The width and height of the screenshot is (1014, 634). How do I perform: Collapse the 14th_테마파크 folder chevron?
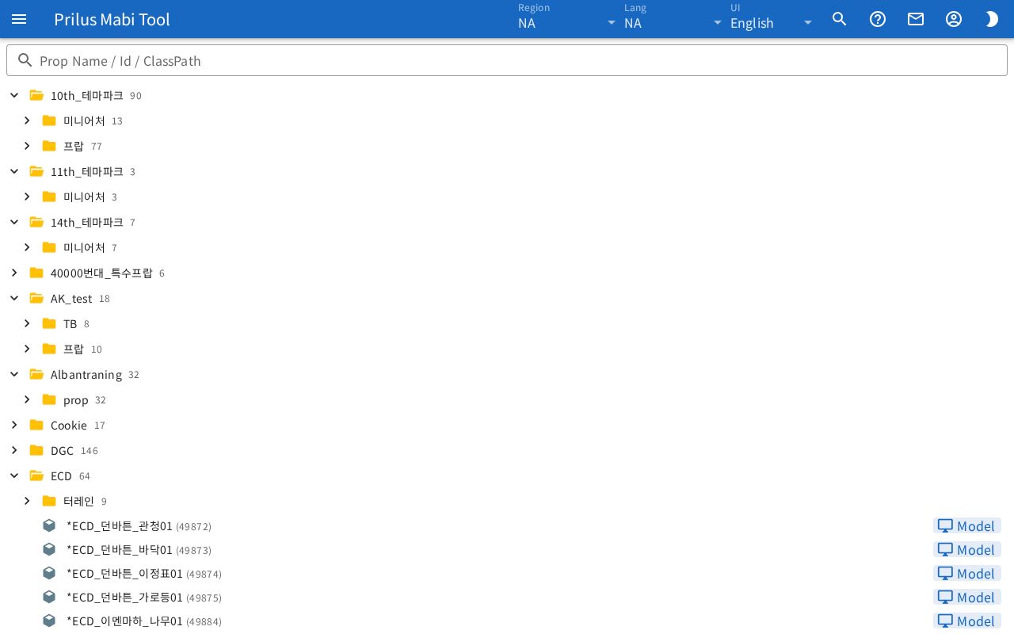click(x=14, y=222)
